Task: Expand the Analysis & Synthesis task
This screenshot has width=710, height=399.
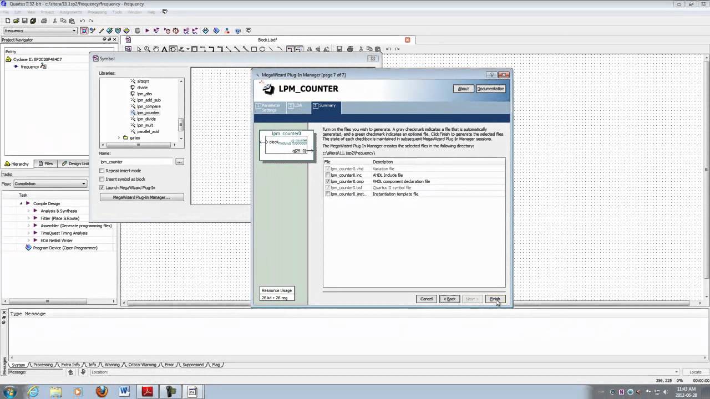Action: tap(29, 211)
